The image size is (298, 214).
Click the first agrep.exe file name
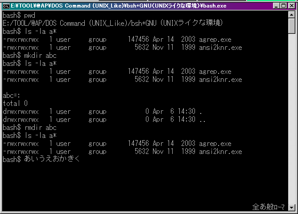coord(215,40)
